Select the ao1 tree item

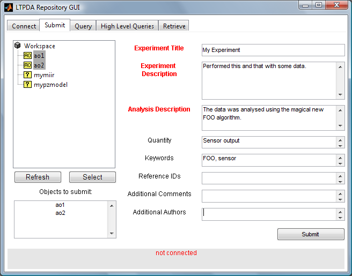[39, 55]
